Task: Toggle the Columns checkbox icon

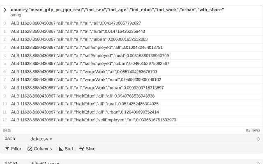Action: click(30, 149)
